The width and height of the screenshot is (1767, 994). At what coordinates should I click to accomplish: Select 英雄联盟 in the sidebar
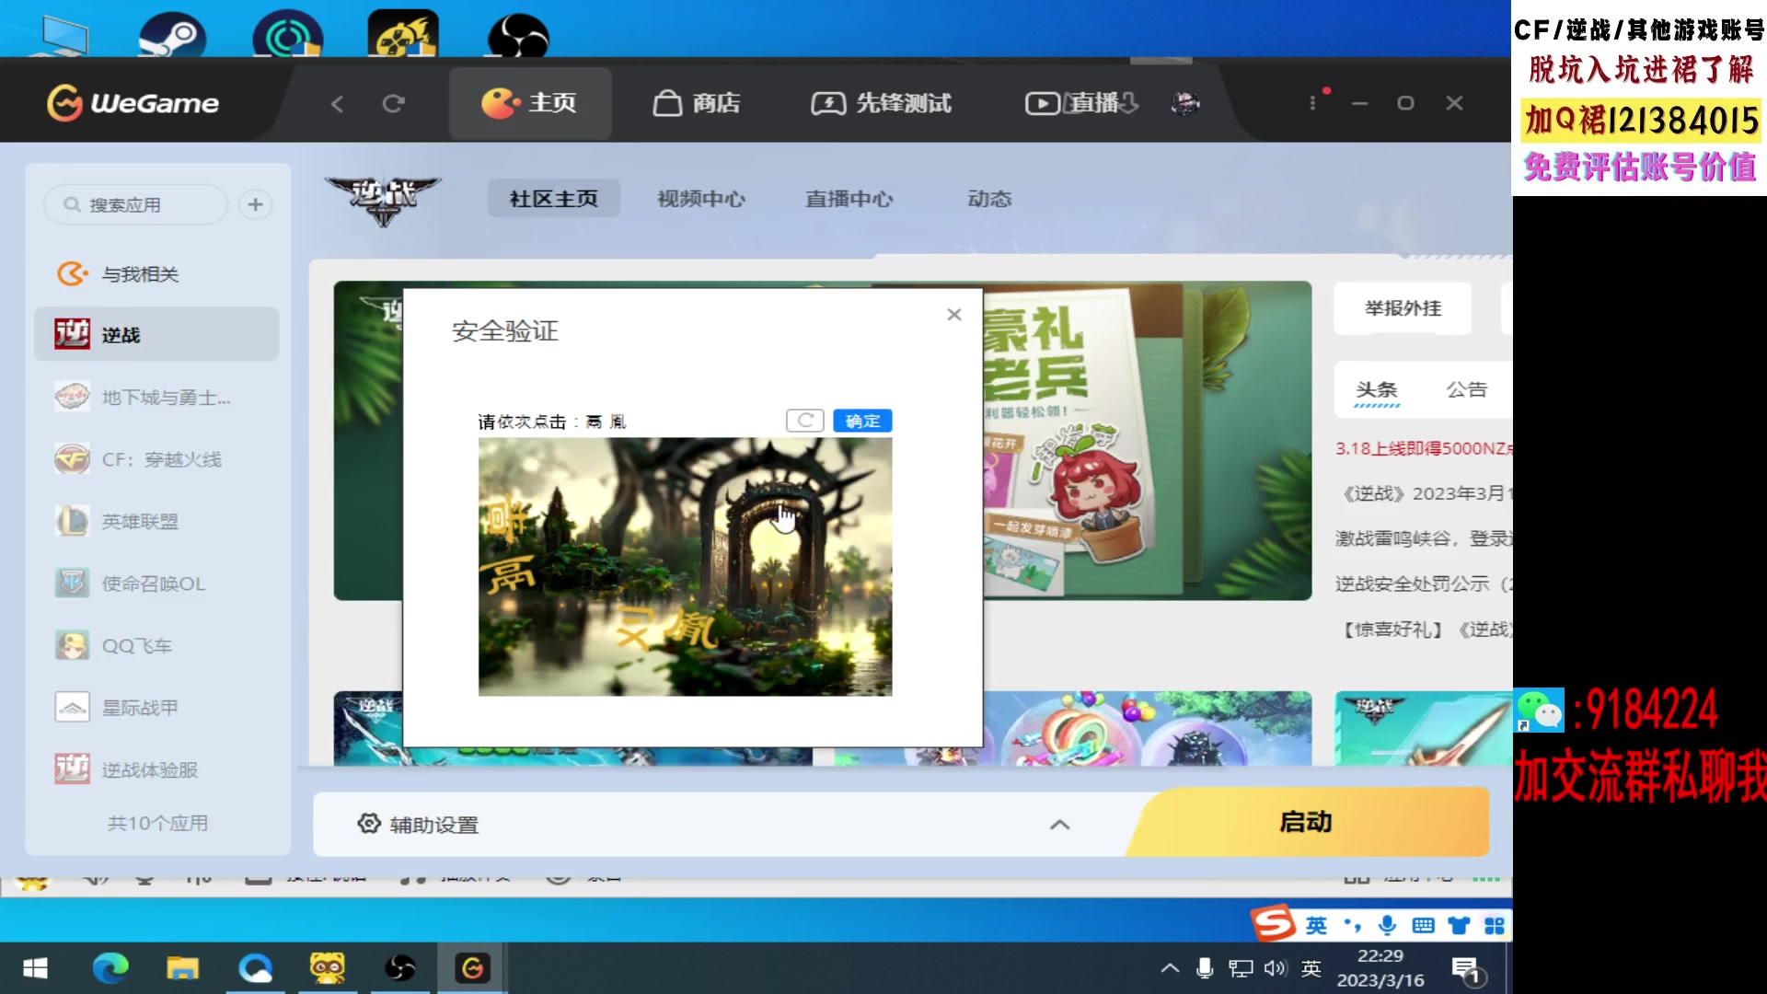[x=156, y=521]
